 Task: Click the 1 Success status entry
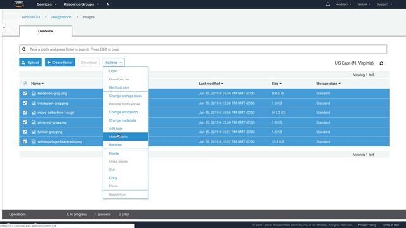103,214
